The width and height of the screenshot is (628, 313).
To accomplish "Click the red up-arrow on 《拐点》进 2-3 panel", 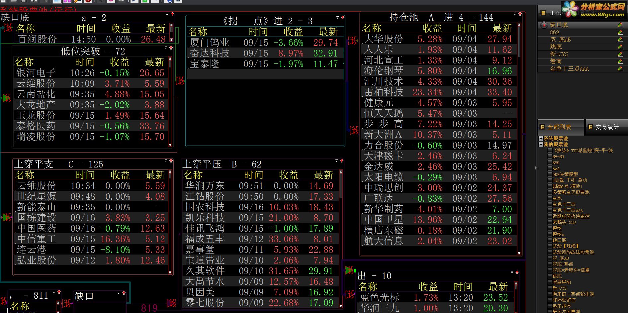I will [342, 17].
